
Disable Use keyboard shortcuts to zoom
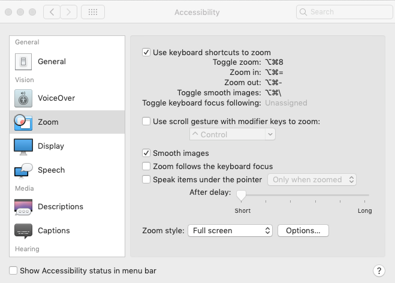(x=146, y=52)
